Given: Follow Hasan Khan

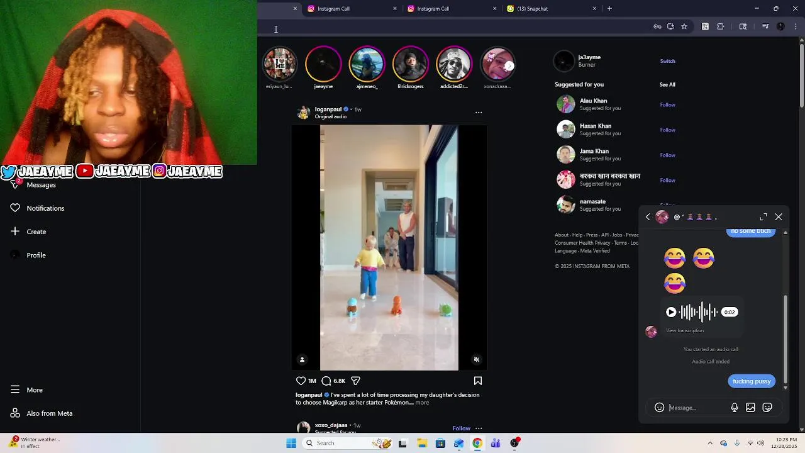Looking at the screenshot, I should click(667, 130).
